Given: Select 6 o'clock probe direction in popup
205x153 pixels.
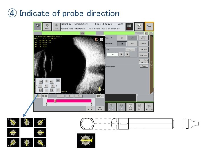Looking at the screenshot, I should click(46, 90).
